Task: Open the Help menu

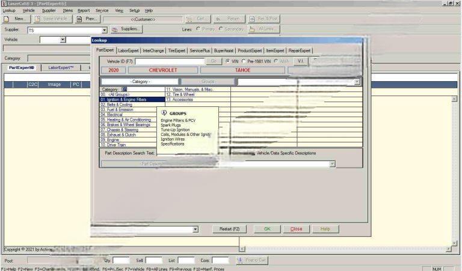Action: [149, 11]
